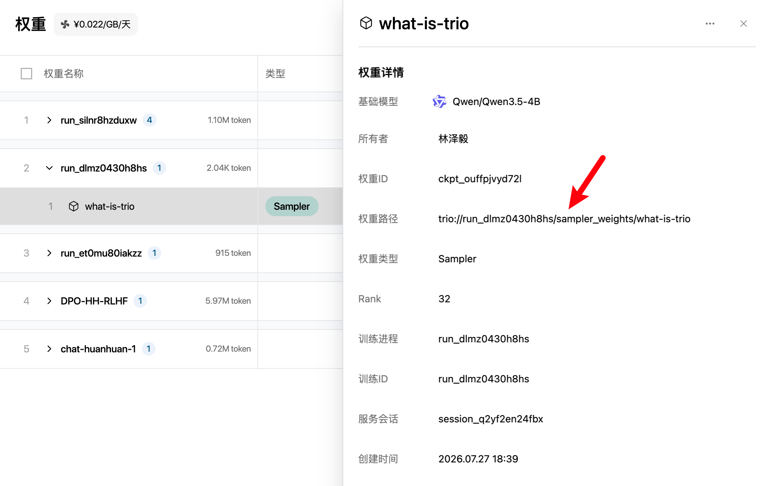This screenshot has width=768, height=486.
Task: Click the count badge on run_dlmz0430h8hs
Action: tap(159, 168)
